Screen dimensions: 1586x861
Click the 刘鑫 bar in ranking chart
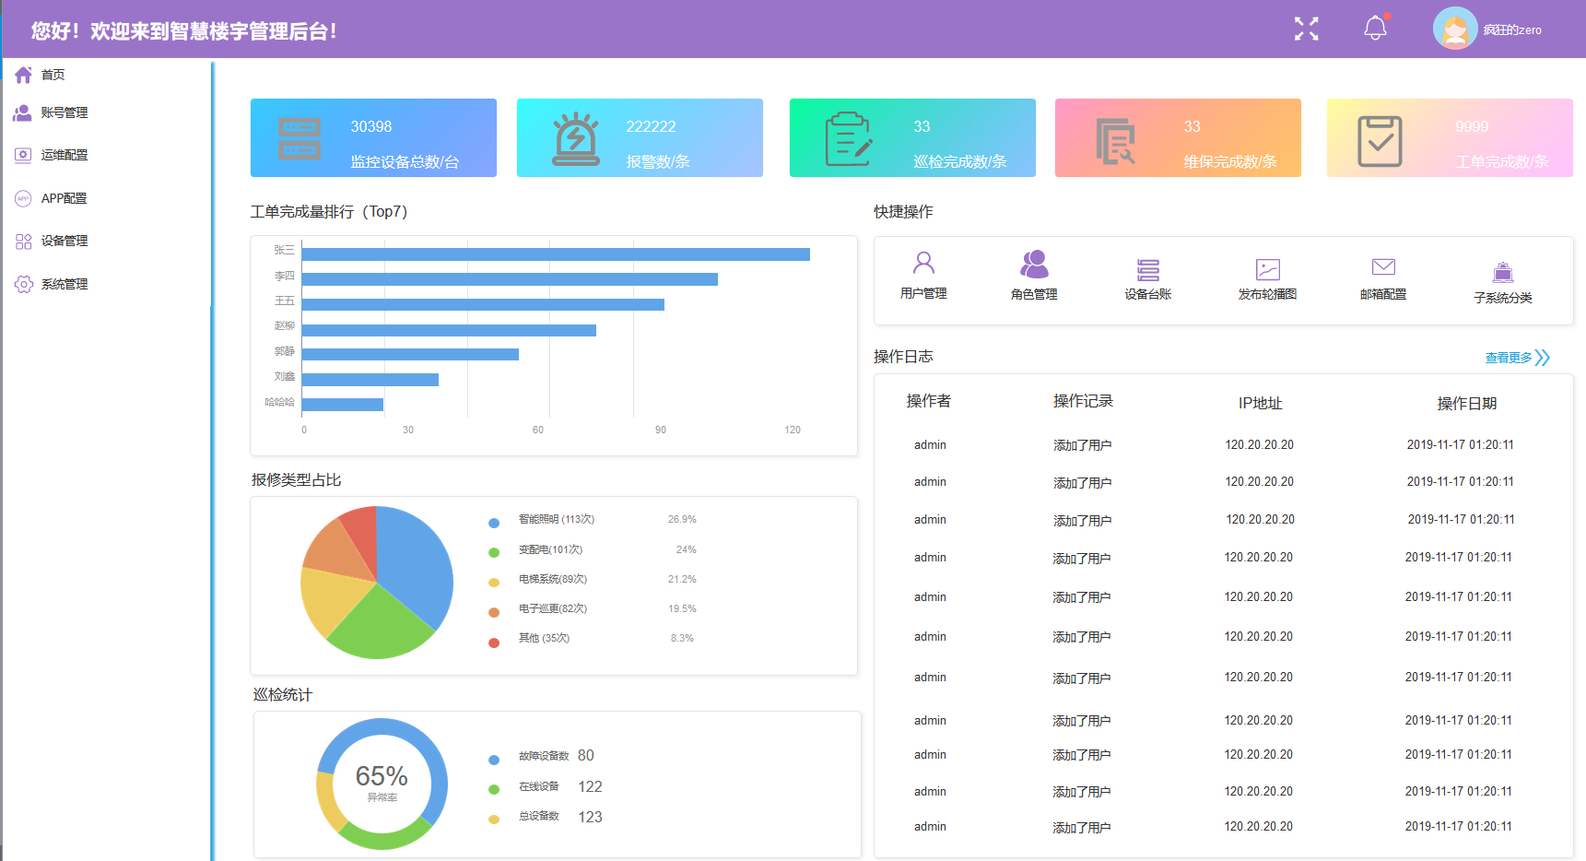click(370, 379)
